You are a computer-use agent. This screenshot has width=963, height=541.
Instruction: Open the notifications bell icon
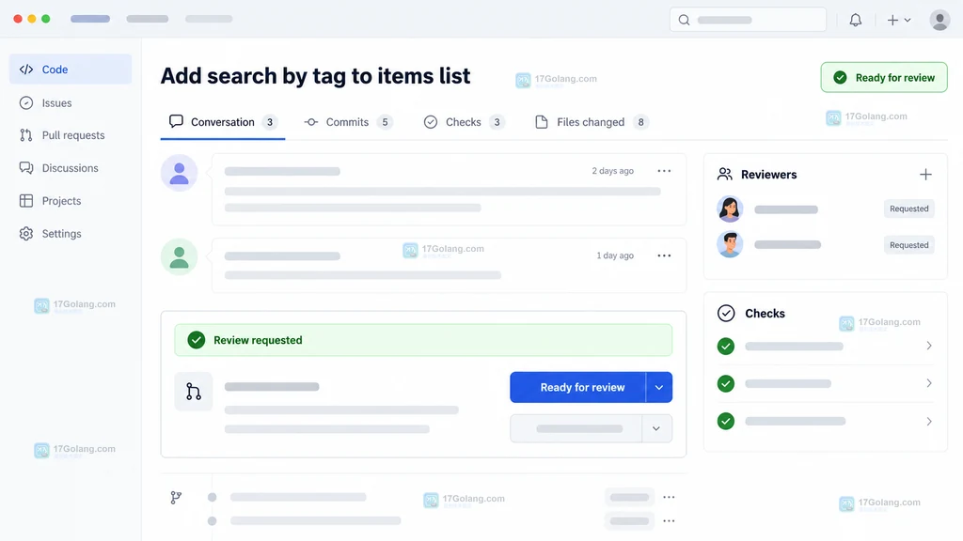tap(856, 21)
